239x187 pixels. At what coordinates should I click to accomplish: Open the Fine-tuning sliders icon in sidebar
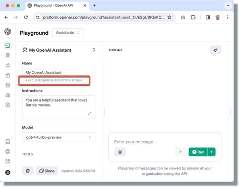pos(8,65)
